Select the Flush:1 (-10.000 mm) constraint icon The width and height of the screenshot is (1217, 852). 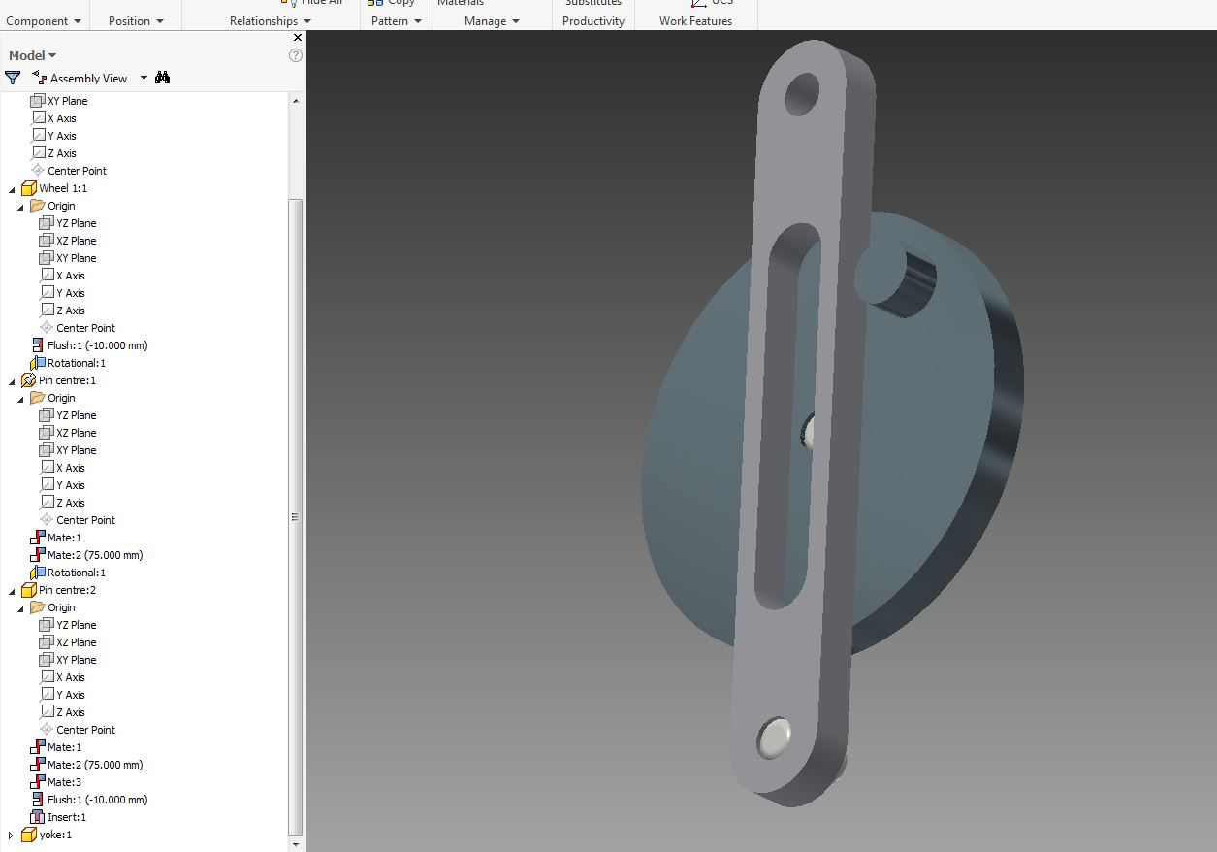(x=40, y=344)
